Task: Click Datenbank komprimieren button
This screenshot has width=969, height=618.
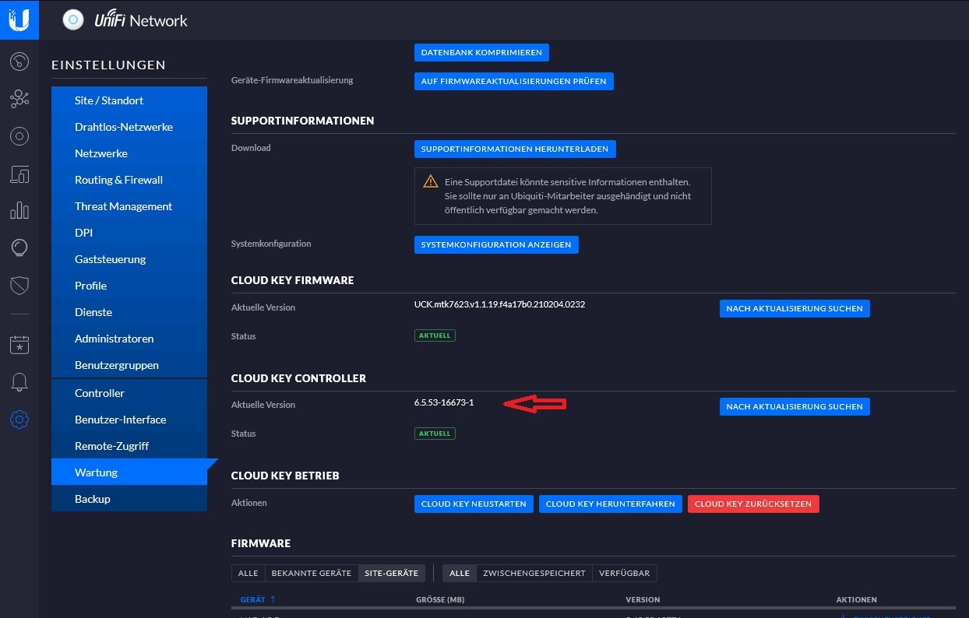Action: coord(481,53)
